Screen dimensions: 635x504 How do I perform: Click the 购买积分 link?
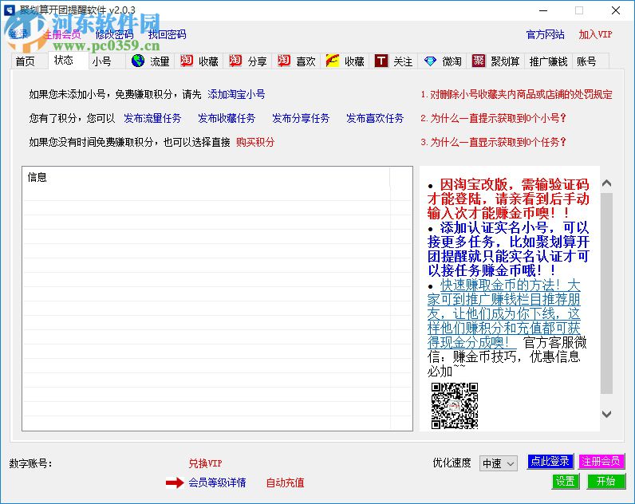255,142
